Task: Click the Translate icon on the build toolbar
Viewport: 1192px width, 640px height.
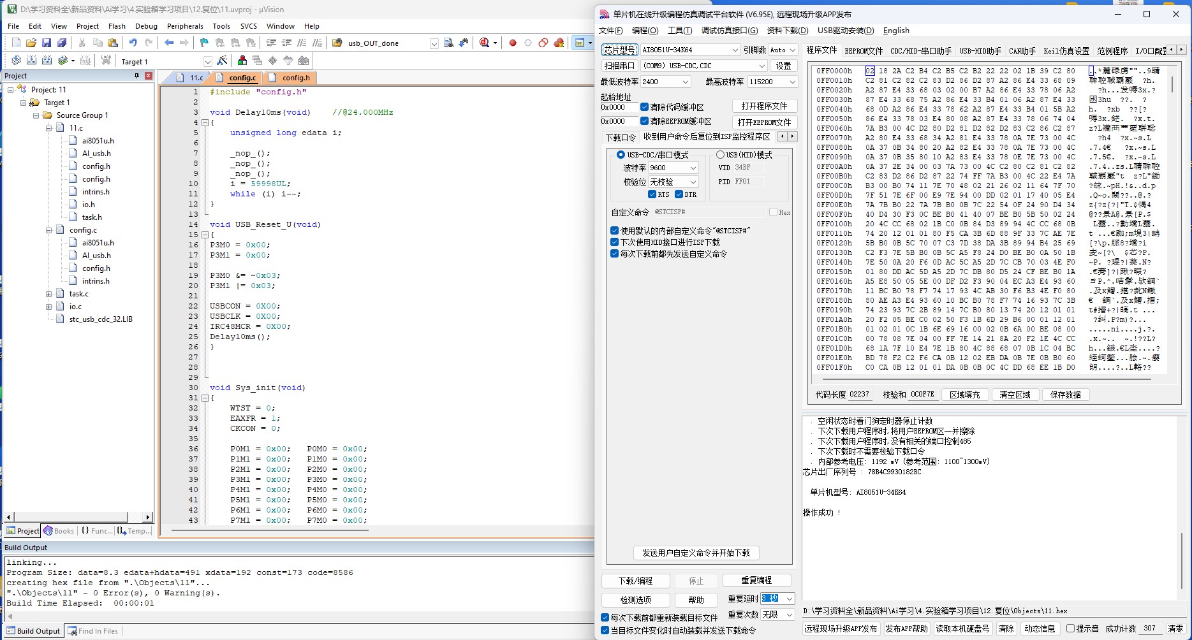Action: [x=16, y=61]
